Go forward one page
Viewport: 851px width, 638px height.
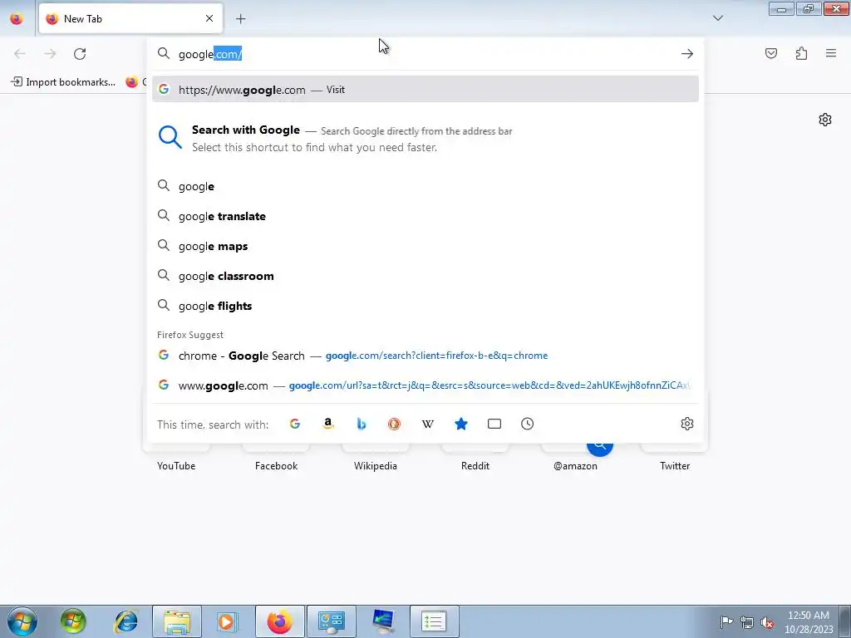click(x=50, y=54)
